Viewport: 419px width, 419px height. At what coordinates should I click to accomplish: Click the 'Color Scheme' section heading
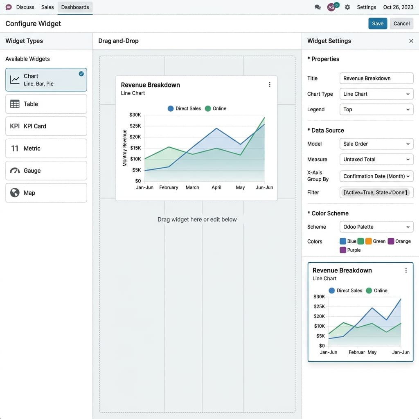pyautogui.click(x=330, y=213)
